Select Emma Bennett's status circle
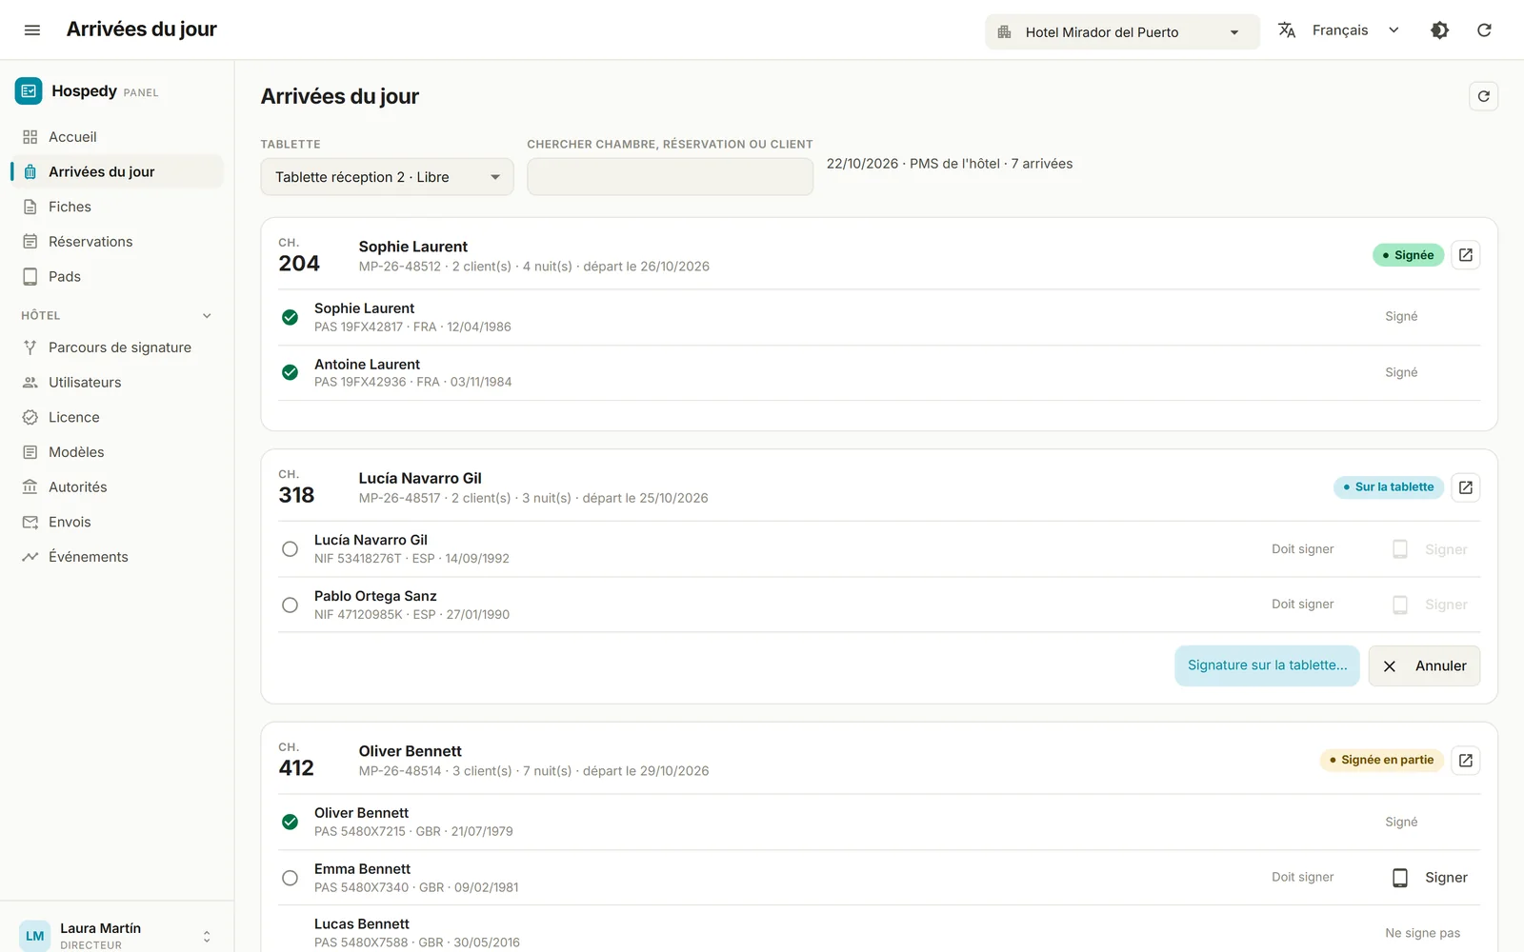 pyautogui.click(x=290, y=878)
